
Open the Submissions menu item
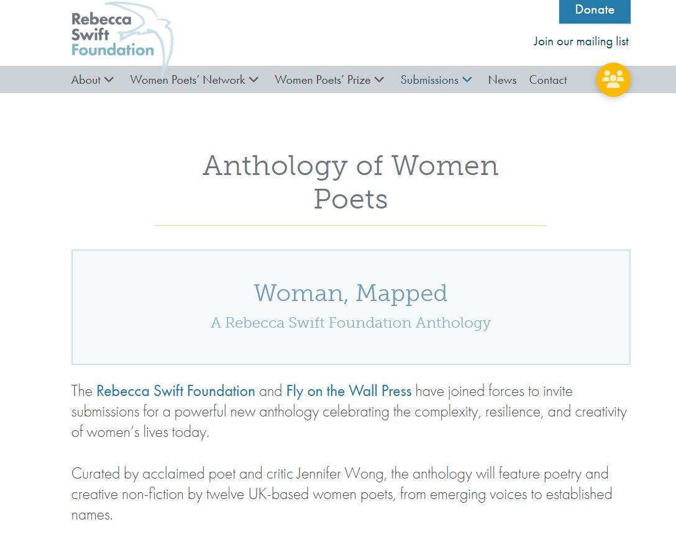click(x=429, y=79)
